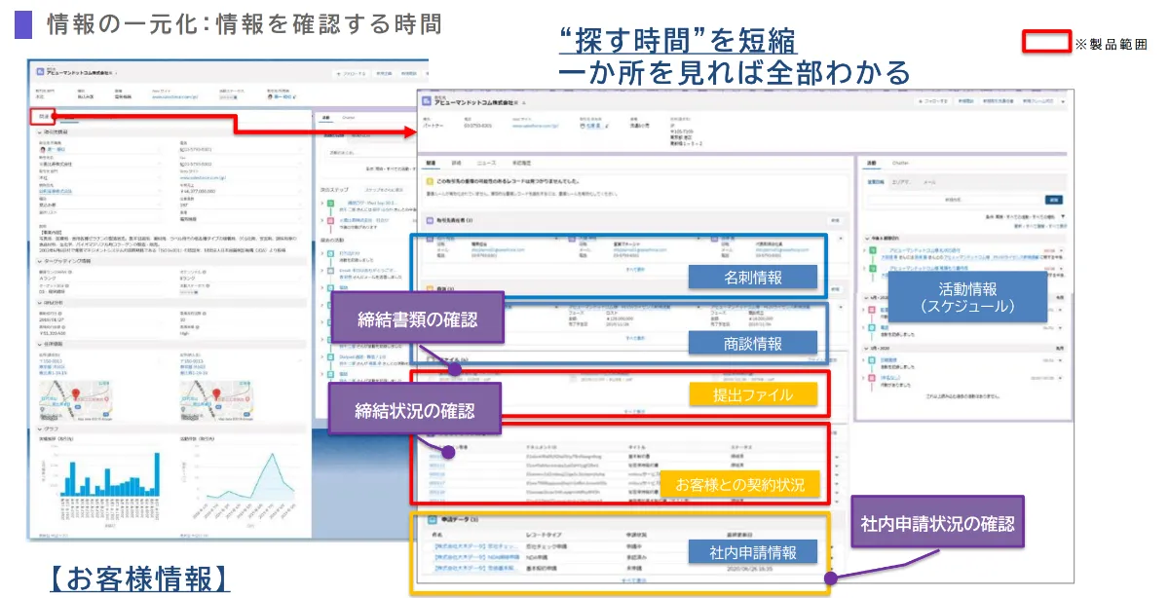Open the 関連 tab in the left window
Viewport: 1169px width, 598px height.
tap(43, 117)
